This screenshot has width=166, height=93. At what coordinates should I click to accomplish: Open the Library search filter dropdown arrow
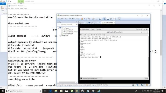[x=77, y=25]
